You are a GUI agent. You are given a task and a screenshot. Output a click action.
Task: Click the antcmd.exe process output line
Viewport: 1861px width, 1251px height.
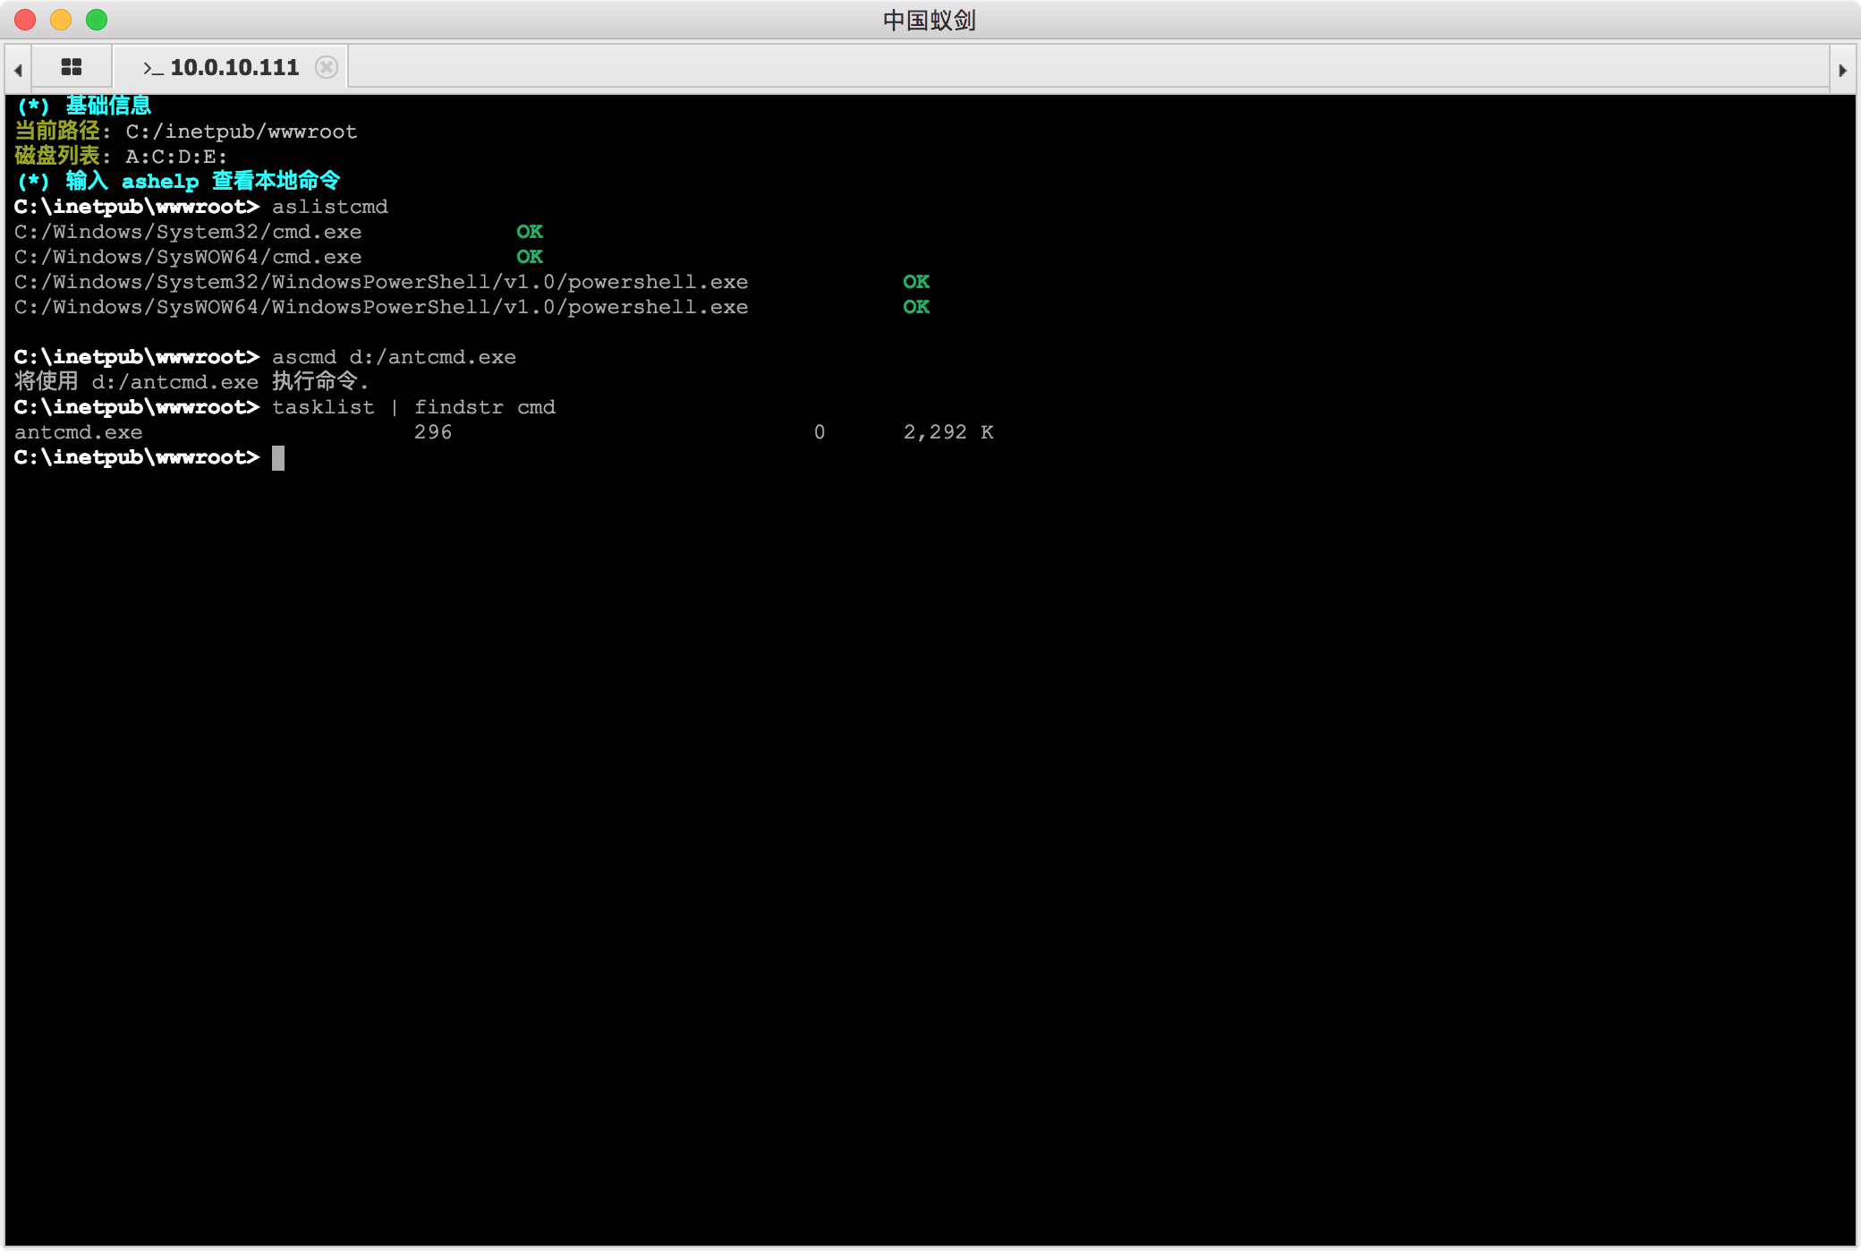78,432
